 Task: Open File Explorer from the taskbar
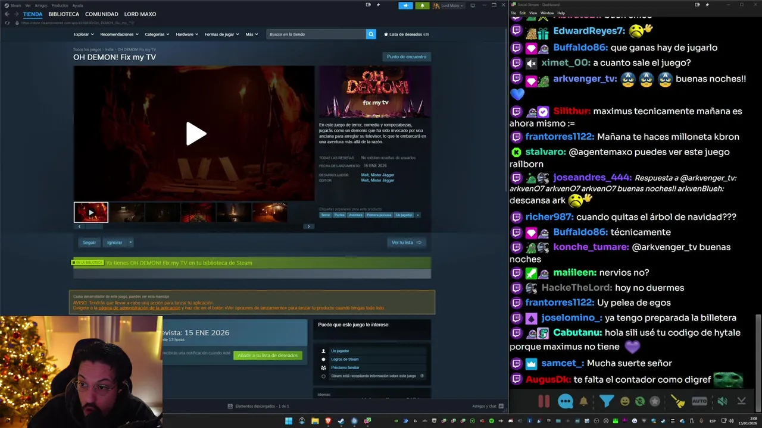315,421
